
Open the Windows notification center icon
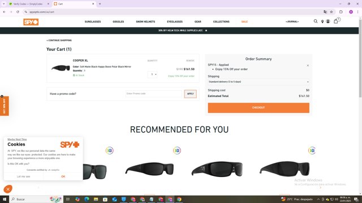pyautogui.click(x=356, y=199)
